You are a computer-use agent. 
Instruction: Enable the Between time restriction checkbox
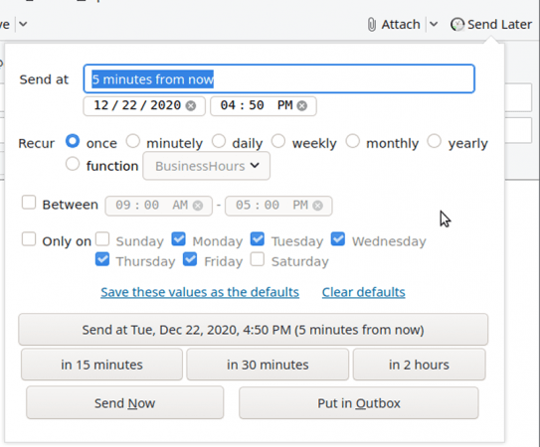click(x=29, y=203)
